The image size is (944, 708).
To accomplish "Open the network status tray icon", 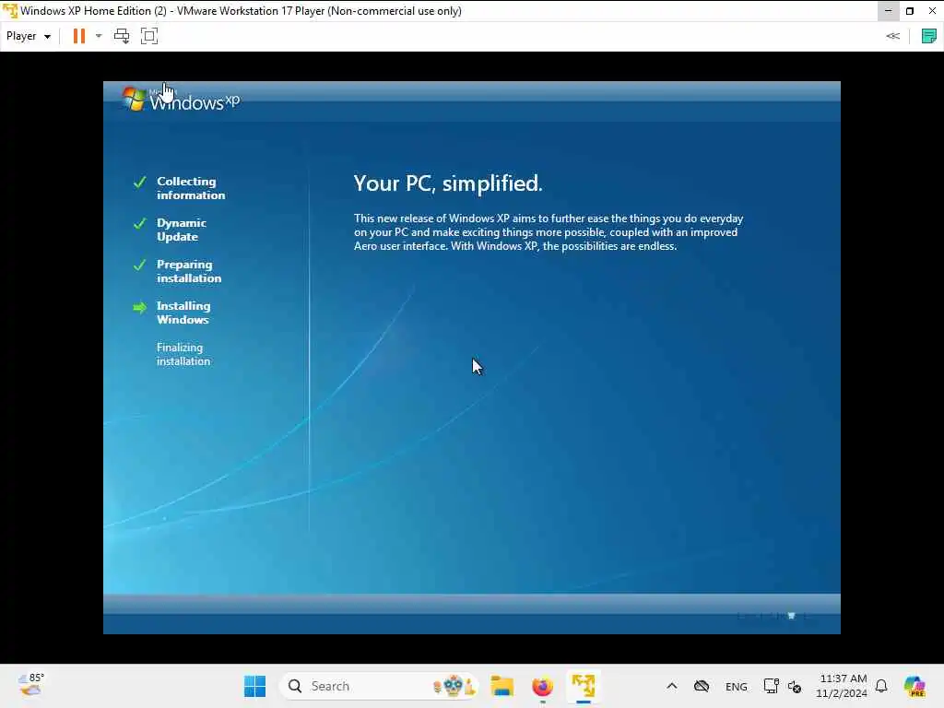I will [771, 686].
